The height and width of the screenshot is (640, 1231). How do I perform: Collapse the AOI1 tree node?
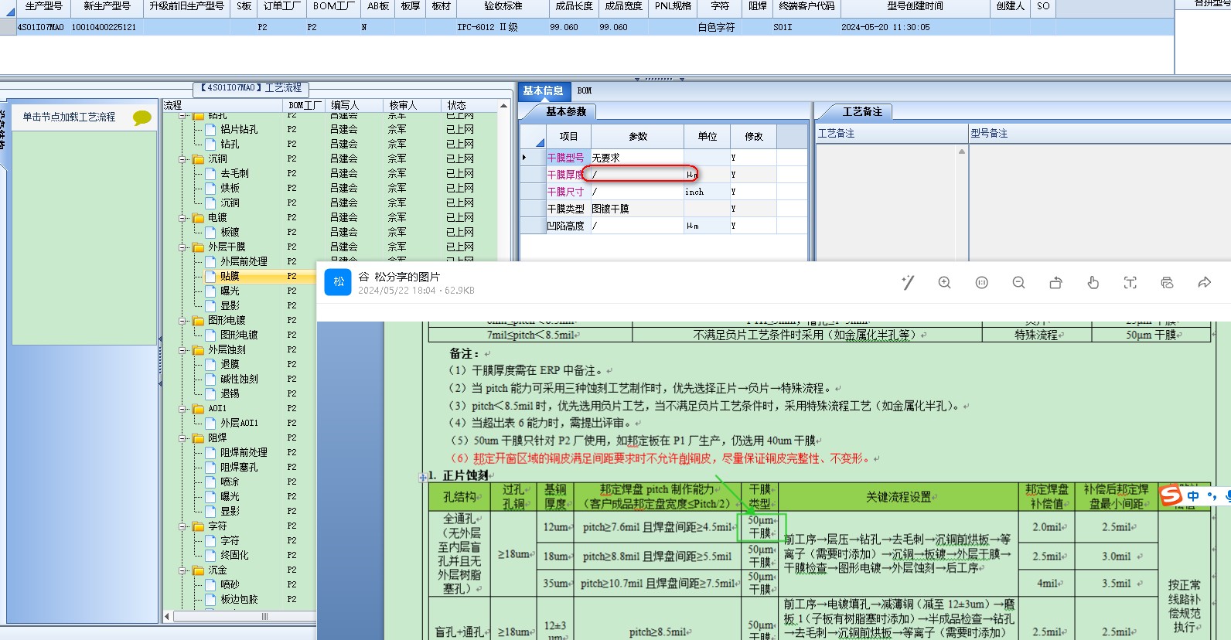tap(184, 409)
